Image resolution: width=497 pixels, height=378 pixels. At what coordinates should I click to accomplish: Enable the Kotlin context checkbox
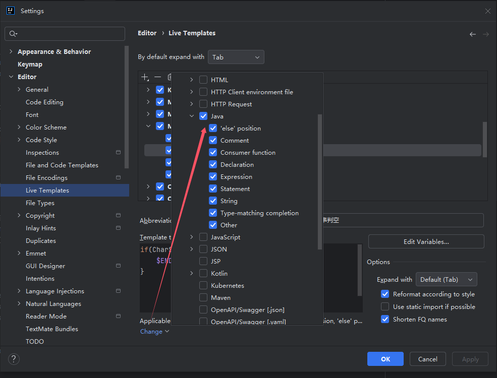tap(203, 274)
